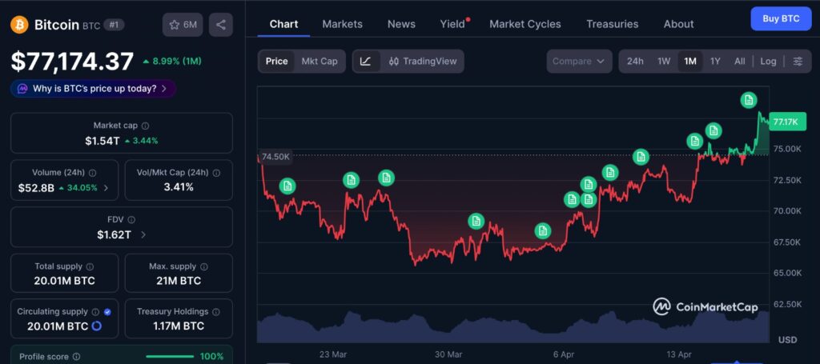Click the 23 Mar date axis label
This screenshot has width=820, height=364.
click(x=333, y=354)
